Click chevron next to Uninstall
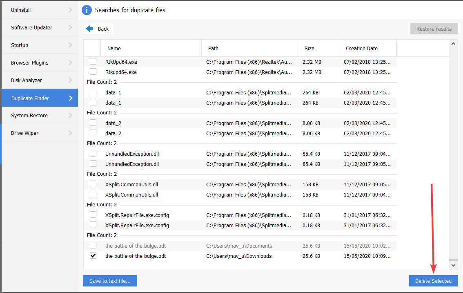The width and height of the screenshot is (463, 293). coord(70,10)
